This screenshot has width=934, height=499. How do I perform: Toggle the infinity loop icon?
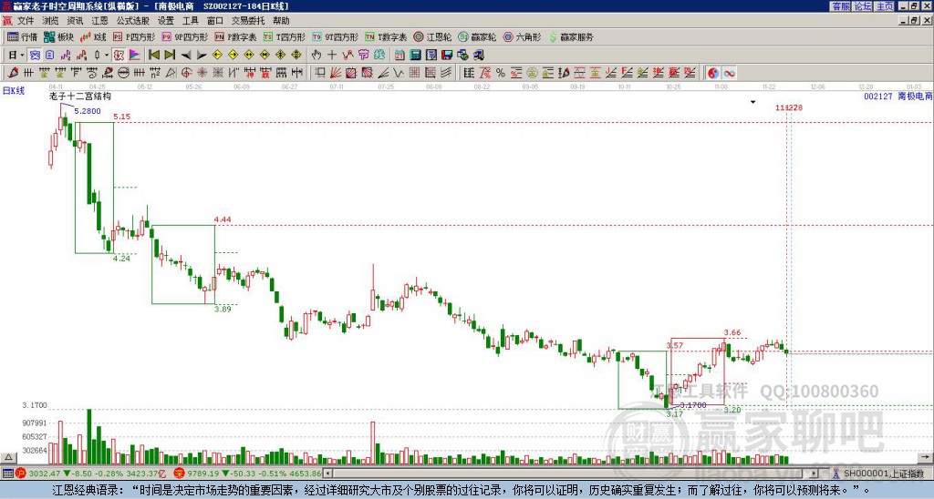729,73
